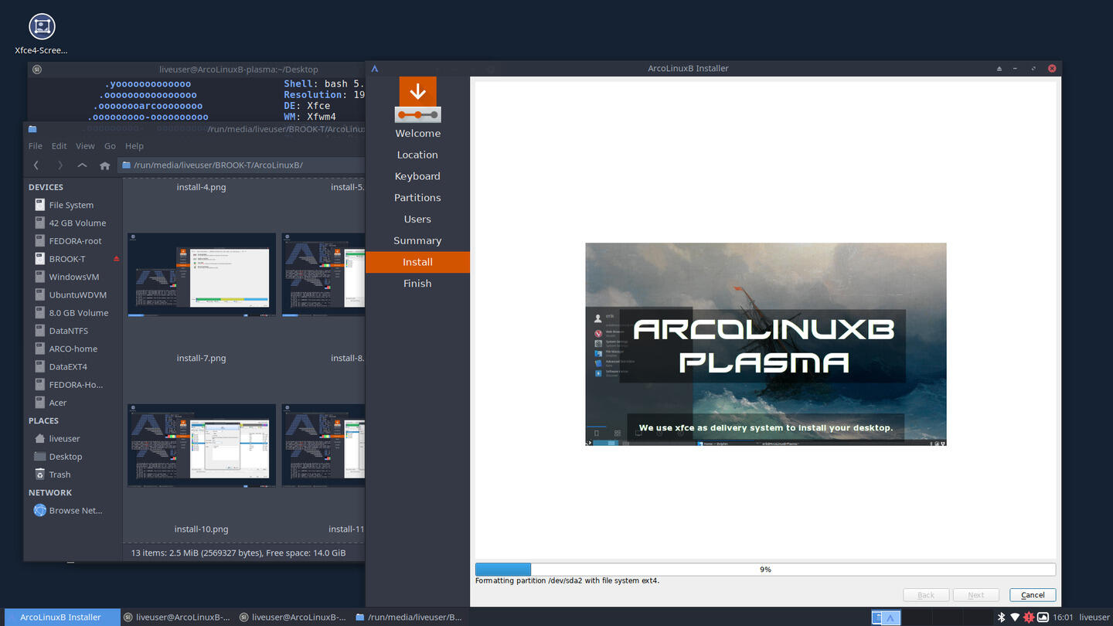
Task: Cancel the ArcoLinuxB installation
Action: 1033,595
